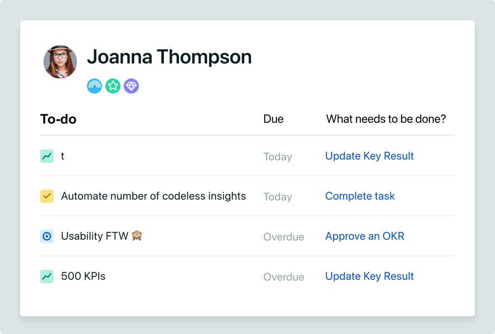
Task: Click Update Key Result for 500 KPIs
Action: (370, 276)
